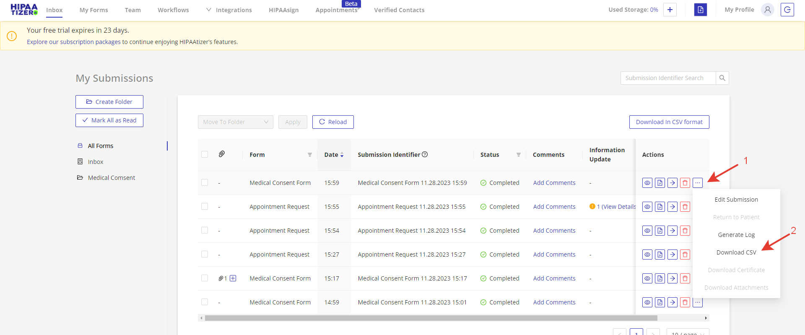Expand attachments on the 15:17 row
This screenshot has height=335, width=805.
pos(233,278)
